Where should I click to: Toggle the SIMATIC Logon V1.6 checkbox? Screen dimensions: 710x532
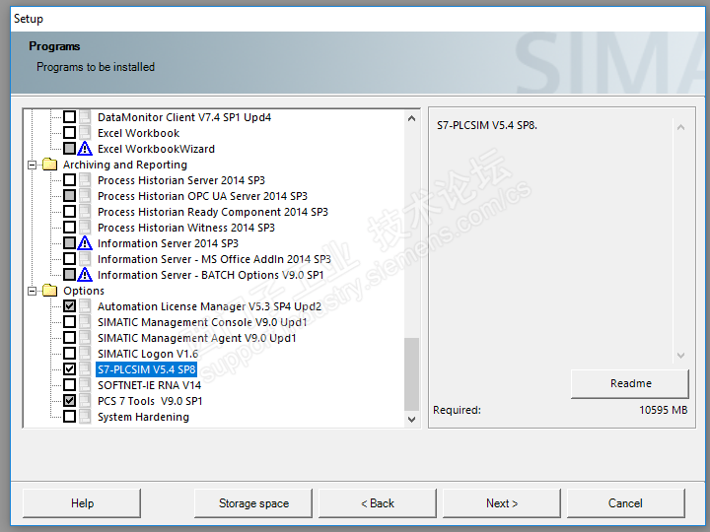point(69,354)
